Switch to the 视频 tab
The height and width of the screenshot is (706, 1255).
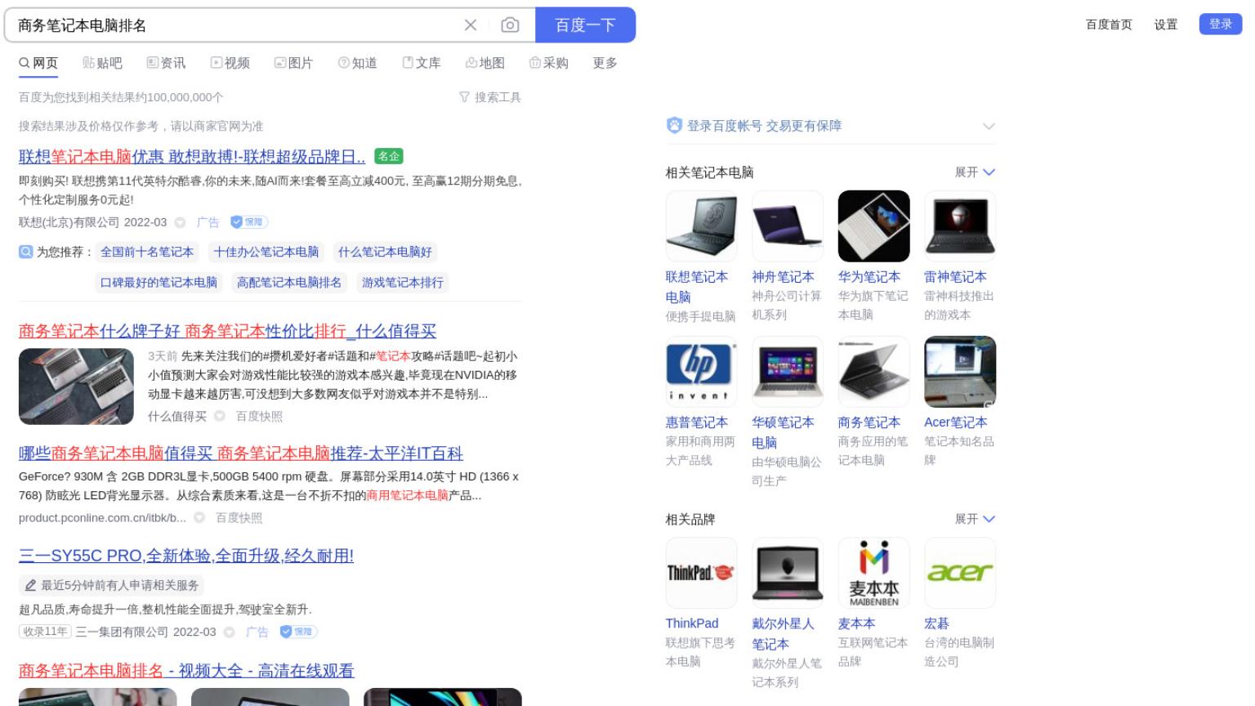230,63
